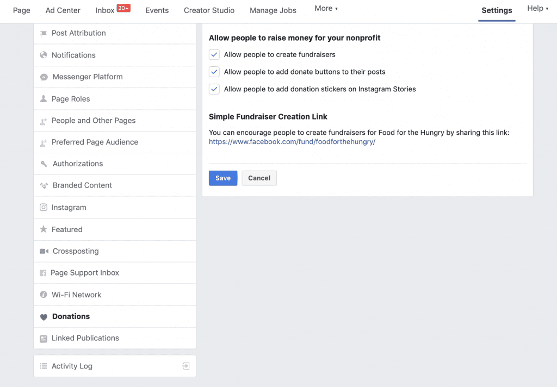Click the Donations heart icon
This screenshot has width=557, height=387.
click(x=44, y=317)
